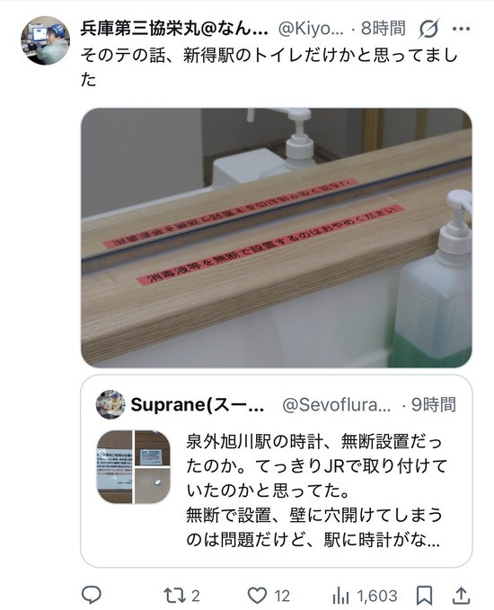Screen dimensions: 494x610
Task: Open the hand sanitizer photo
Action: coord(276,238)
